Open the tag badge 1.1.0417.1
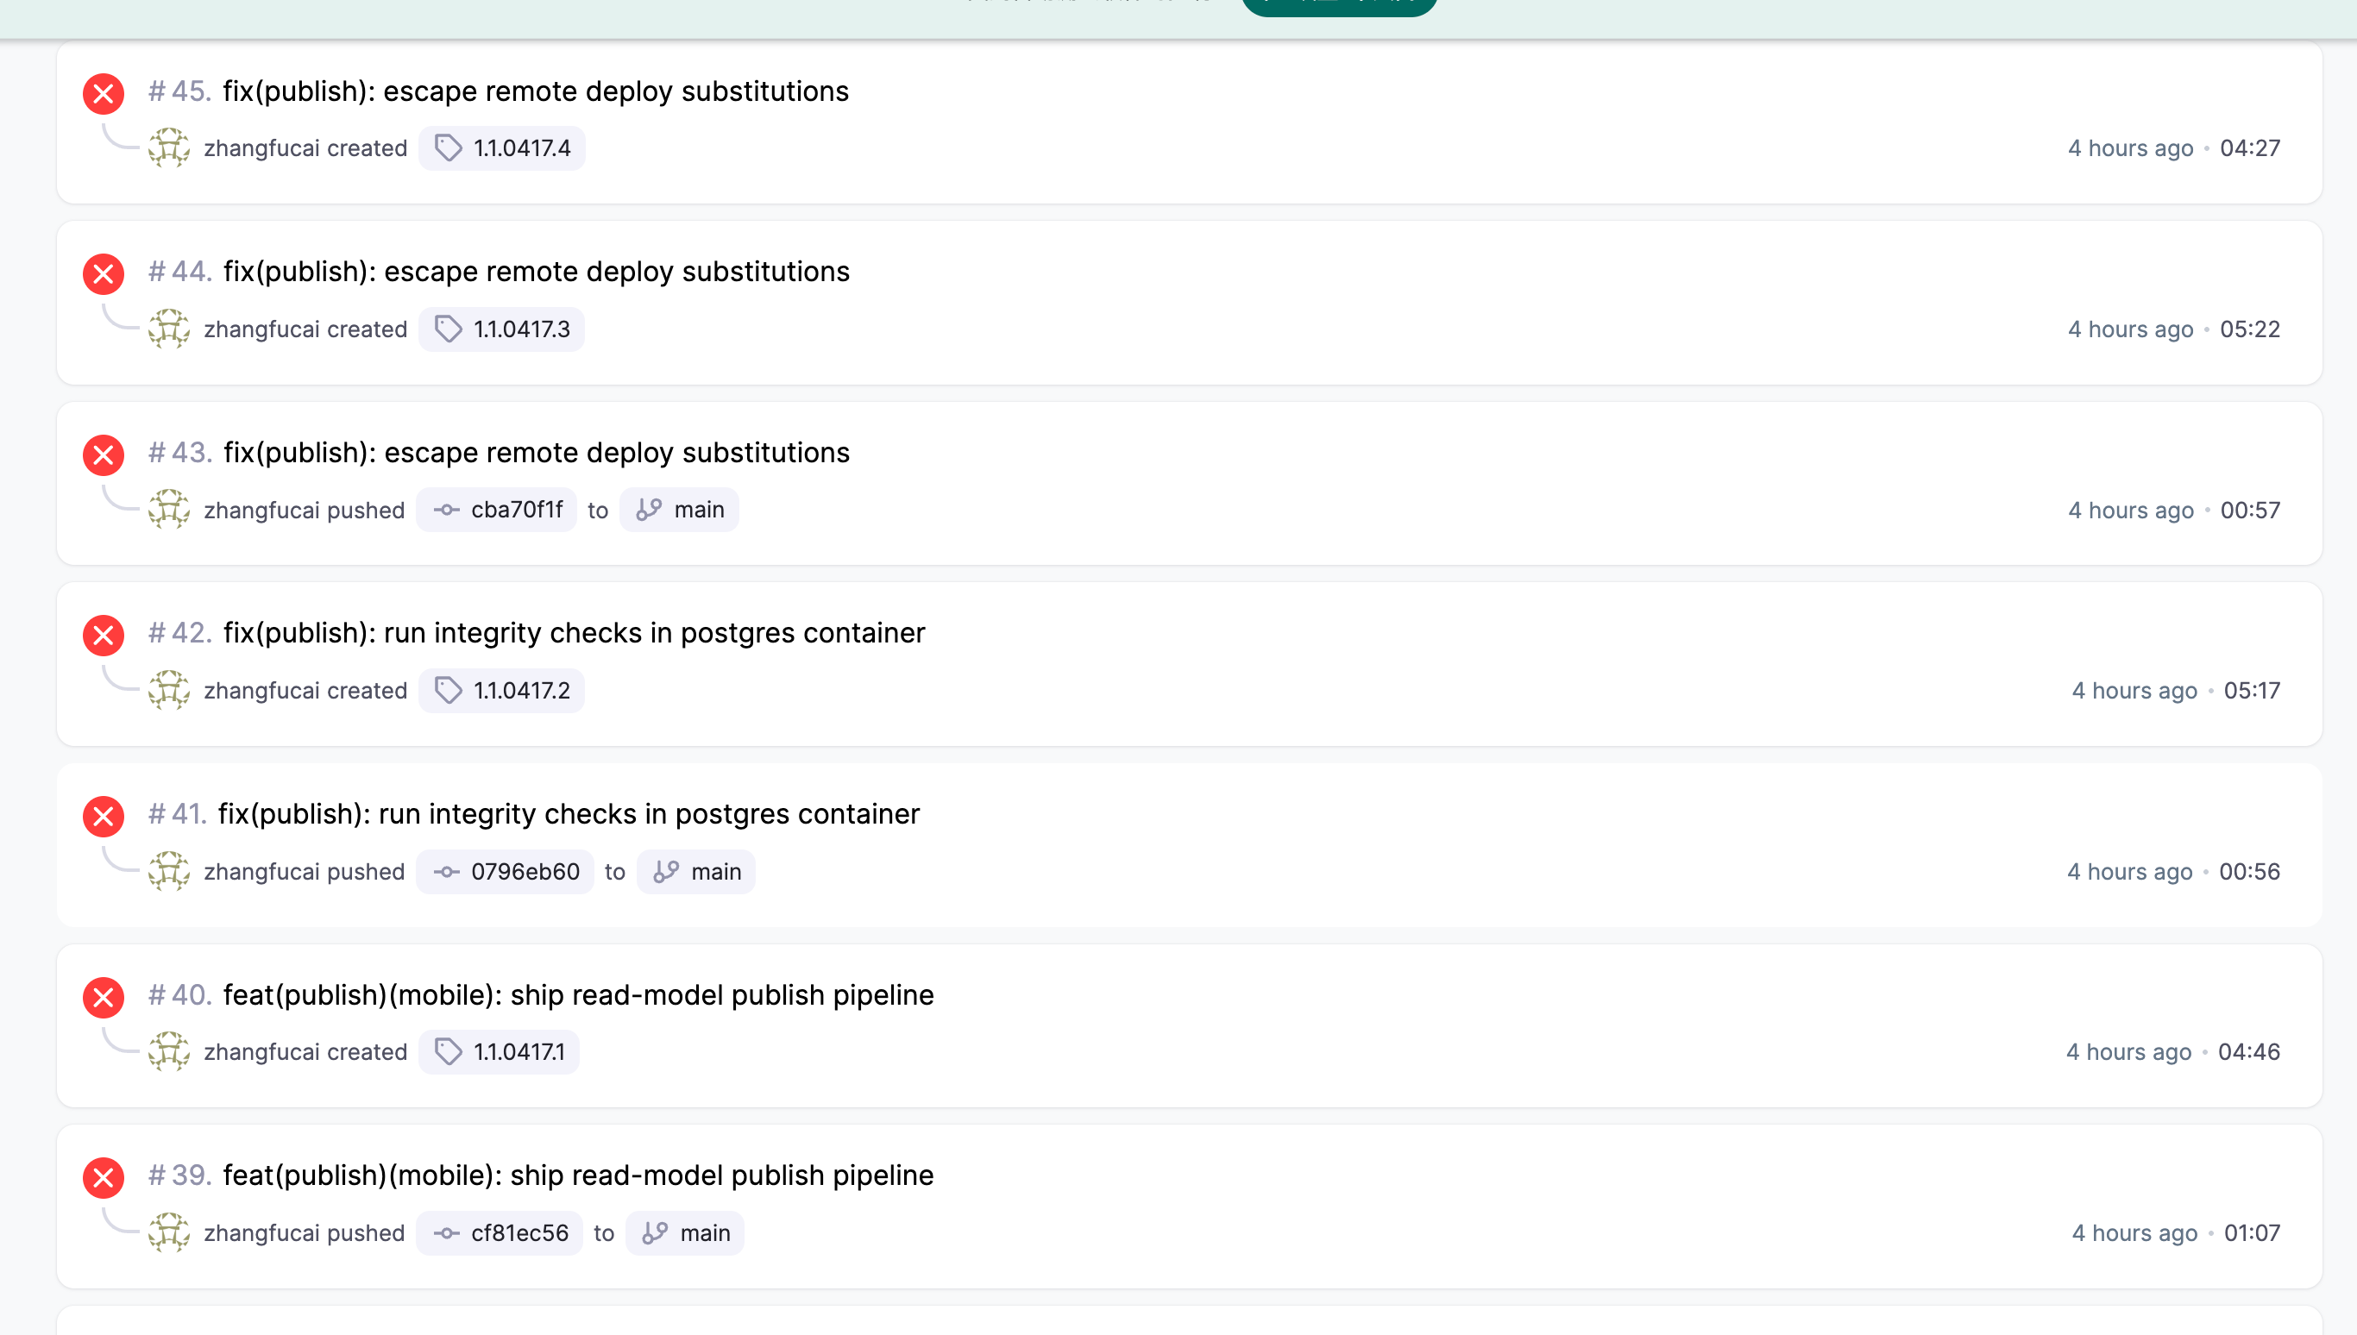 499,1051
